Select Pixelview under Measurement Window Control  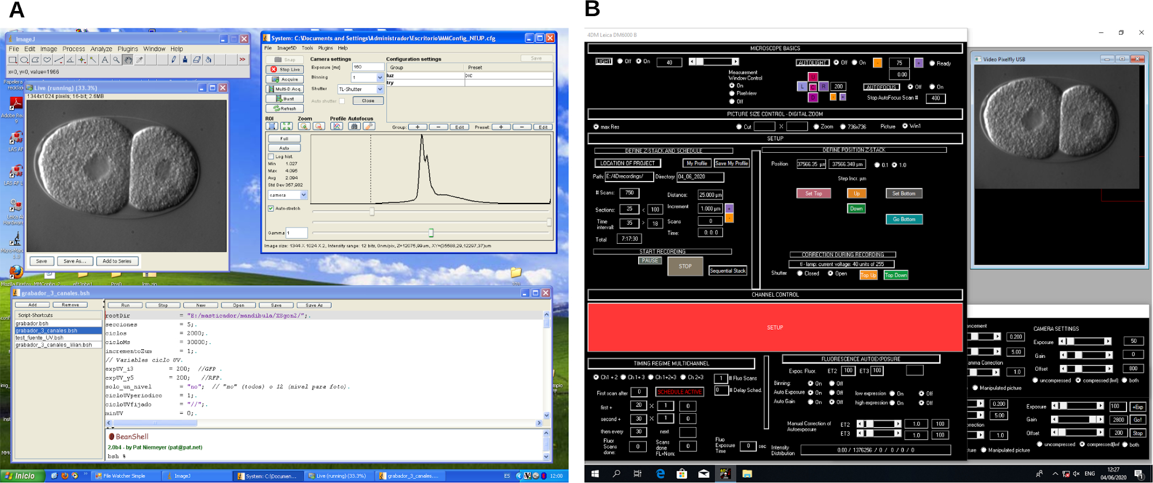click(732, 93)
